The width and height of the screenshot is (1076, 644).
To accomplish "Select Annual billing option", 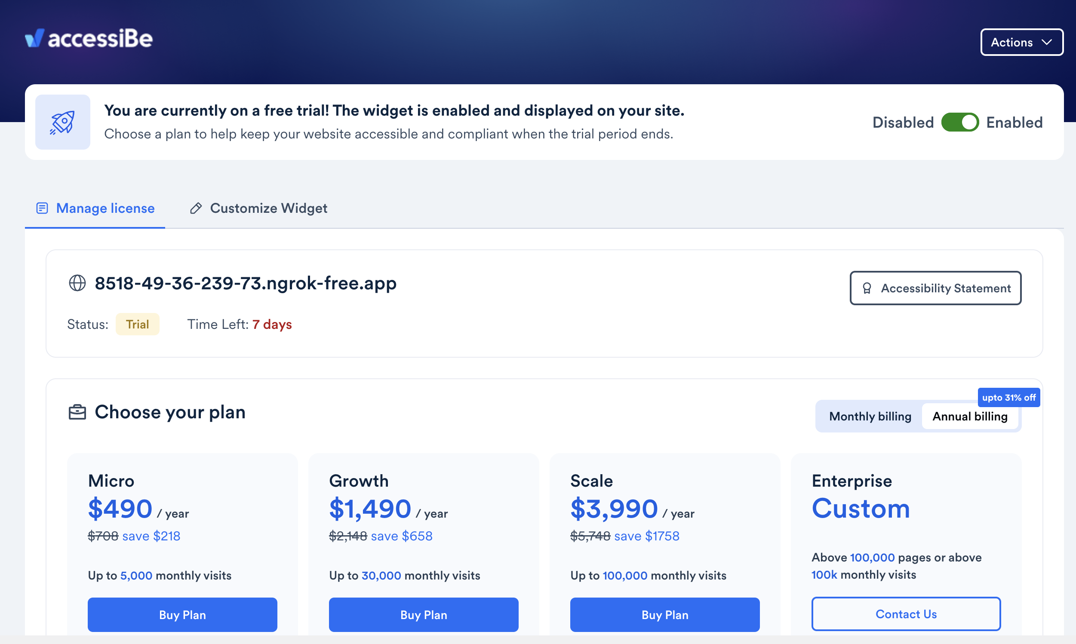I will 970,417.
